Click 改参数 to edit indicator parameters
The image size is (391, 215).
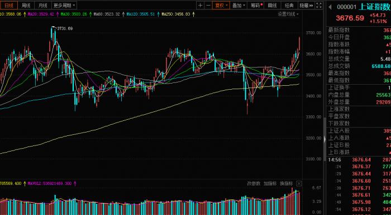(x=254, y=184)
